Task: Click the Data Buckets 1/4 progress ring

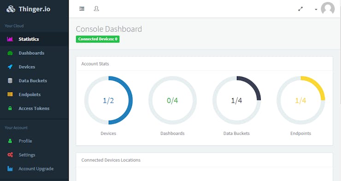Action: pos(236,100)
